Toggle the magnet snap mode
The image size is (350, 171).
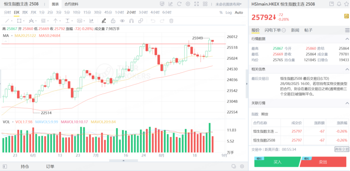[131, 21]
